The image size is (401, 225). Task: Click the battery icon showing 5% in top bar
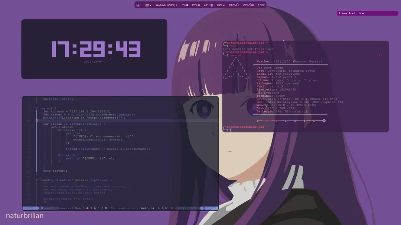(186, 5)
